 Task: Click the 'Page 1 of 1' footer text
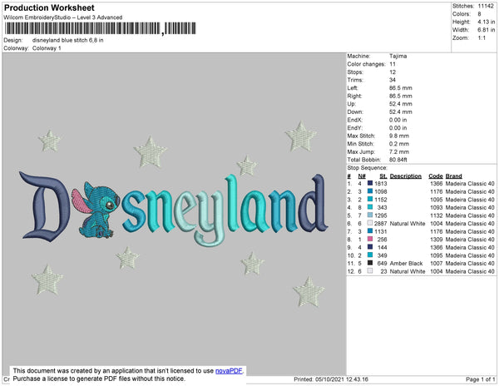(x=481, y=379)
